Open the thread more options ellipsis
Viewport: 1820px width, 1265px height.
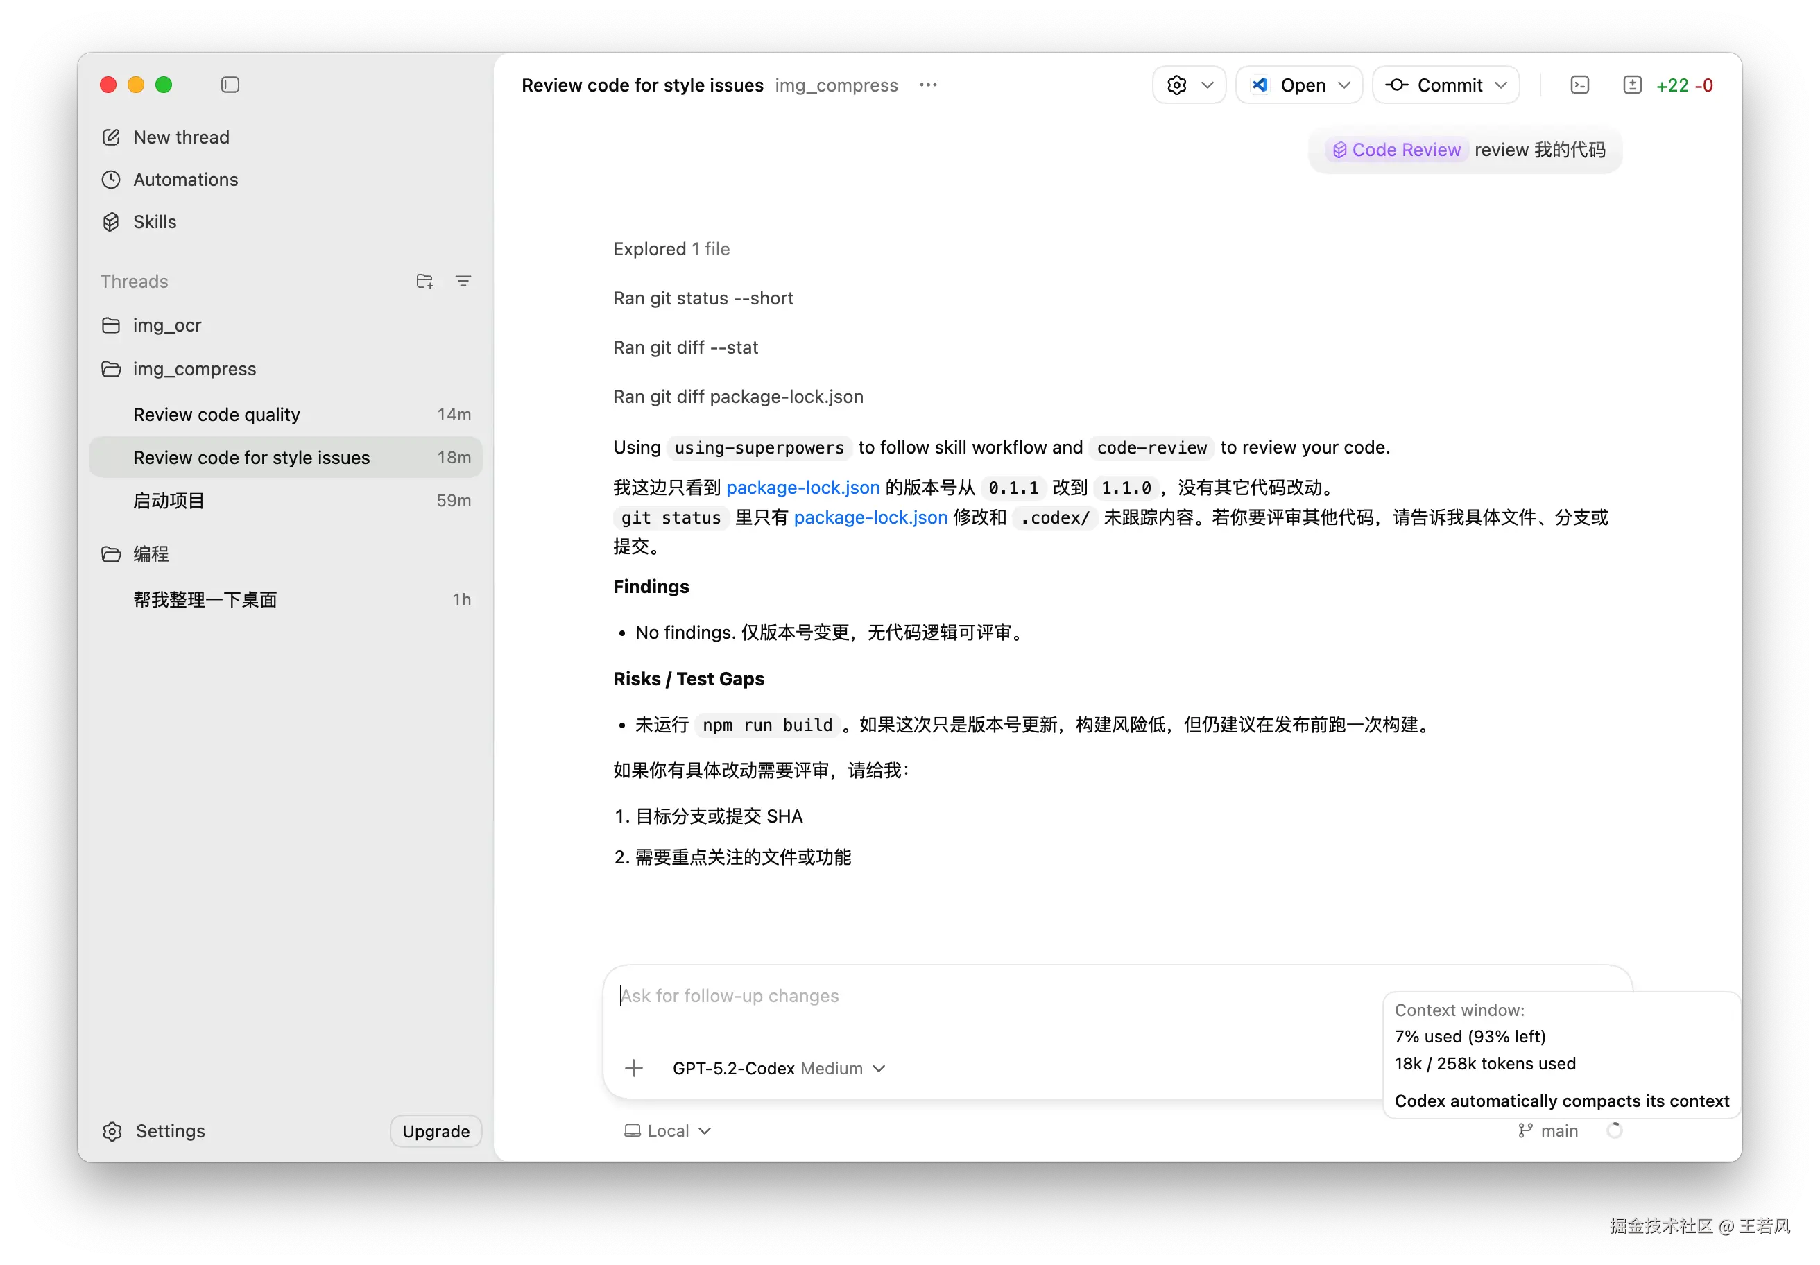[x=928, y=85]
